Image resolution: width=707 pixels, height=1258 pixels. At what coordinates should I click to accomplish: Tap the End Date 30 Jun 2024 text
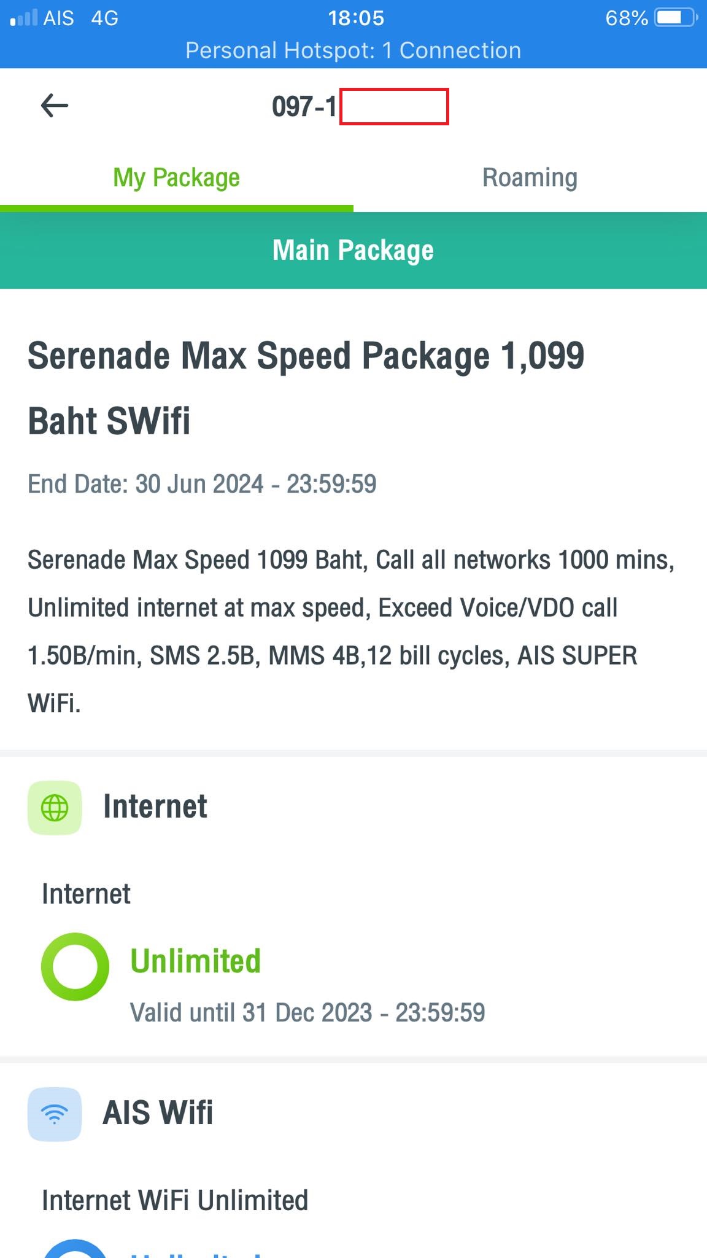tap(202, 484)
